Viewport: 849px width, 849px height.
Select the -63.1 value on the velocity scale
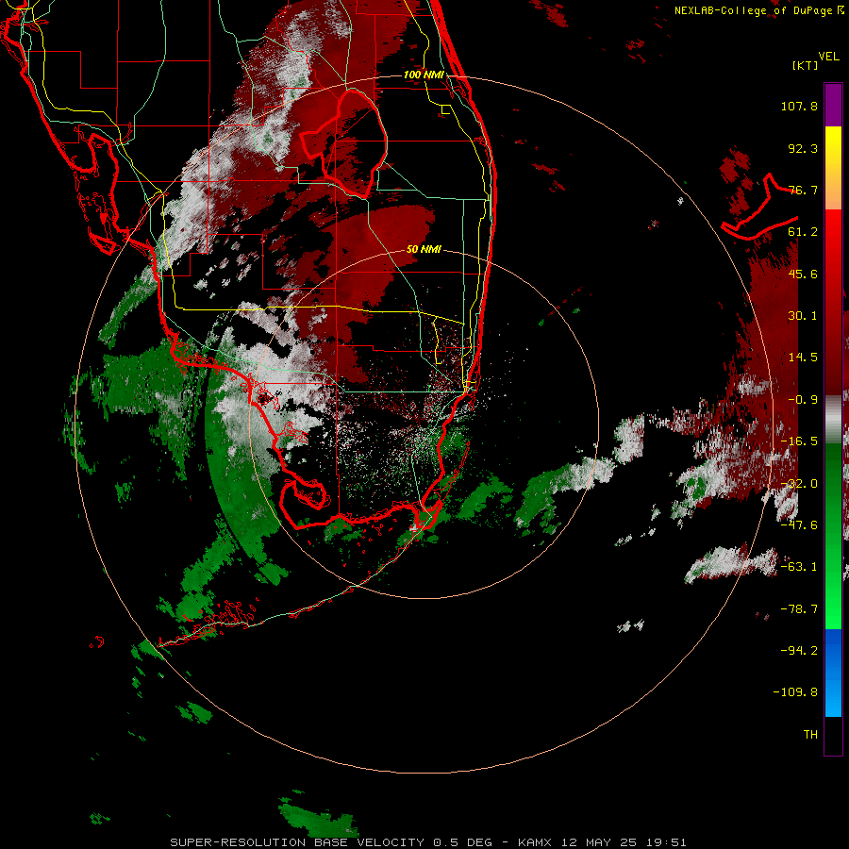pos(799,567)
